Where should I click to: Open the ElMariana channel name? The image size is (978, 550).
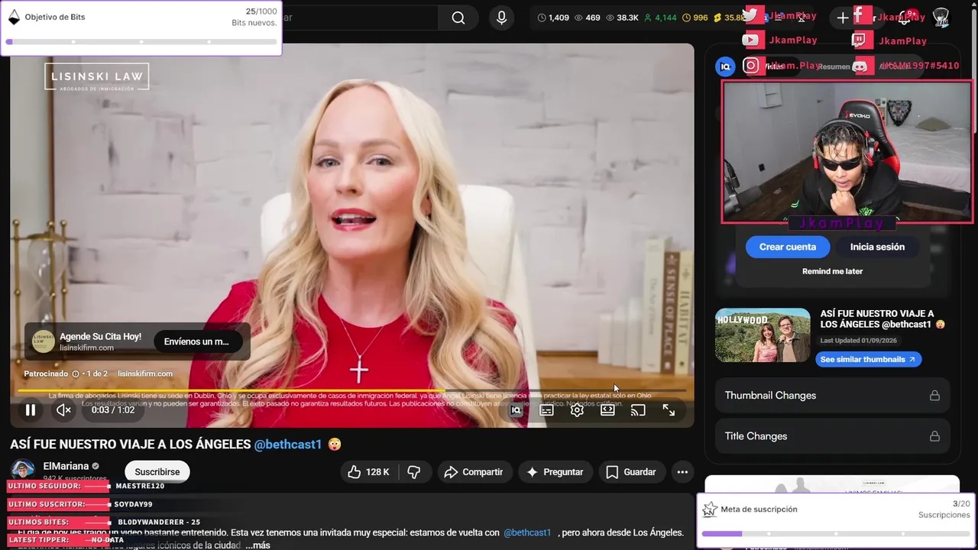(x=66, y=466)
